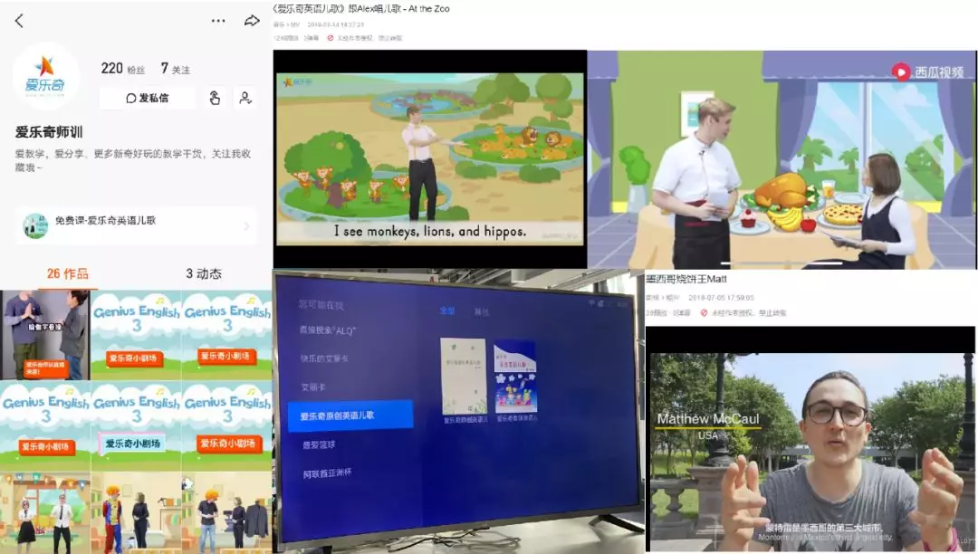Open the 爱乐奇 round profile avatar
The image size is (978, 554).
45,77
